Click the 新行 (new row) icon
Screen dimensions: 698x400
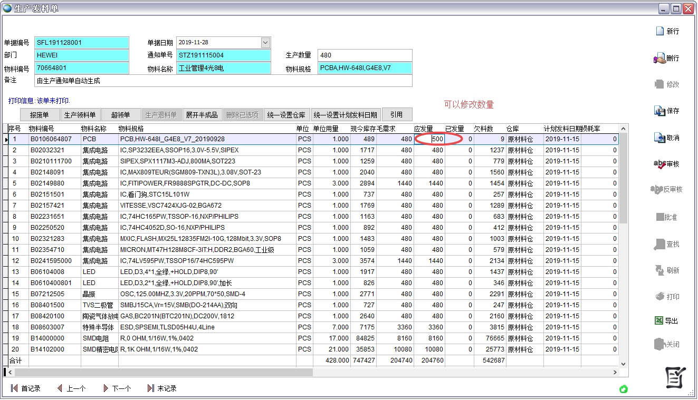[659, 31]
